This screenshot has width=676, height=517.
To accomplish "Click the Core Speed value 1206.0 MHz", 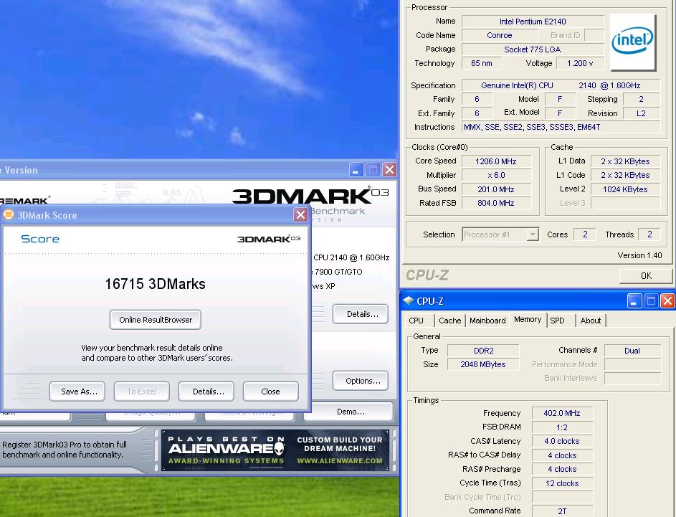I will click(496, 161).
